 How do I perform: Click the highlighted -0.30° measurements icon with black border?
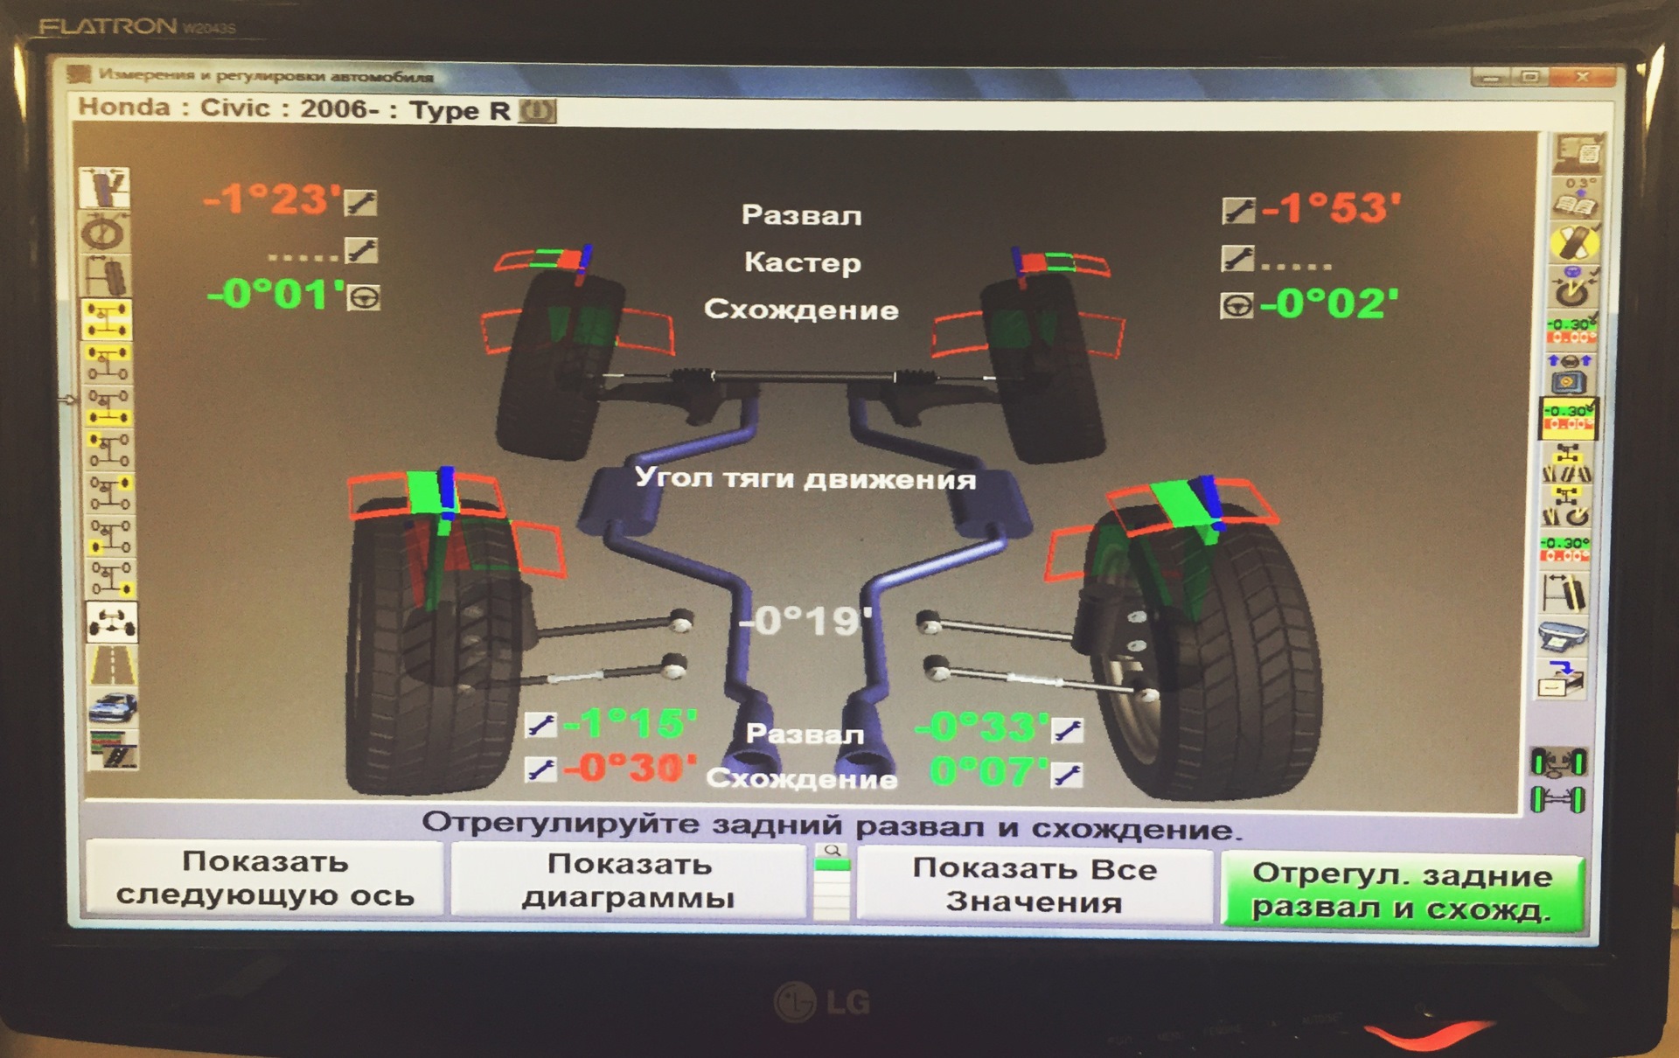[x=1569, y=418]
